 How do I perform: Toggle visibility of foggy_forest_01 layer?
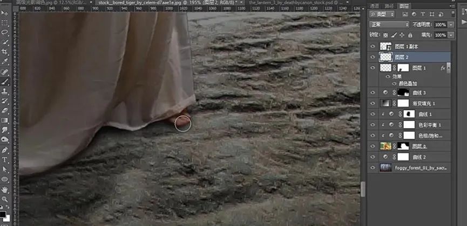[x=373, y=168]
